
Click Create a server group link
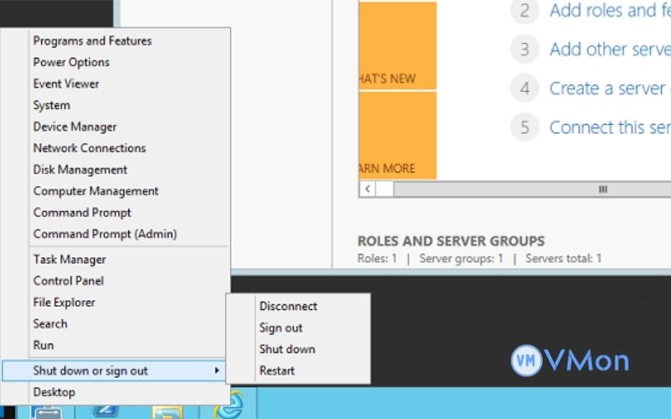(611, 89)
